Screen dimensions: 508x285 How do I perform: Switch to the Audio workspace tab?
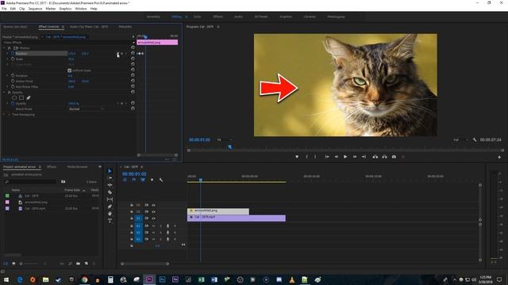pos(238,17)
